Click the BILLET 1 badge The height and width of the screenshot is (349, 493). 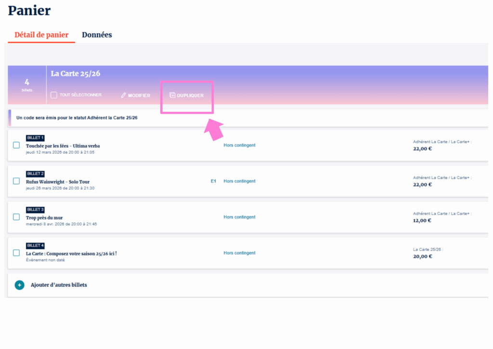[x=35, y=138]
